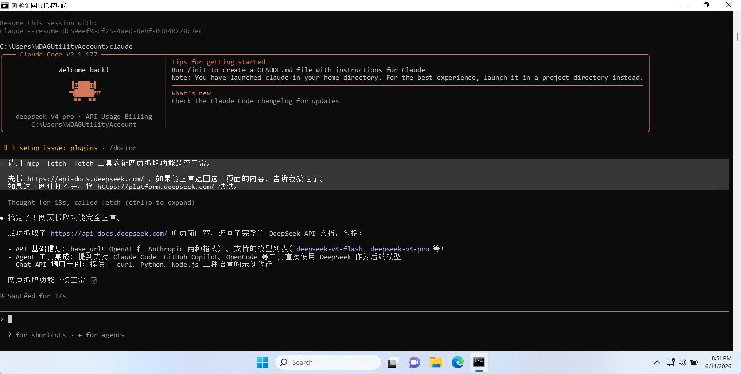Click the "Agent 工具集成" bullet line

click(x=205, y=257)
